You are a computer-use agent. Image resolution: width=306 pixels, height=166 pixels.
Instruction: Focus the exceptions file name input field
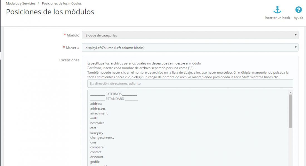[x=190, y=83]
